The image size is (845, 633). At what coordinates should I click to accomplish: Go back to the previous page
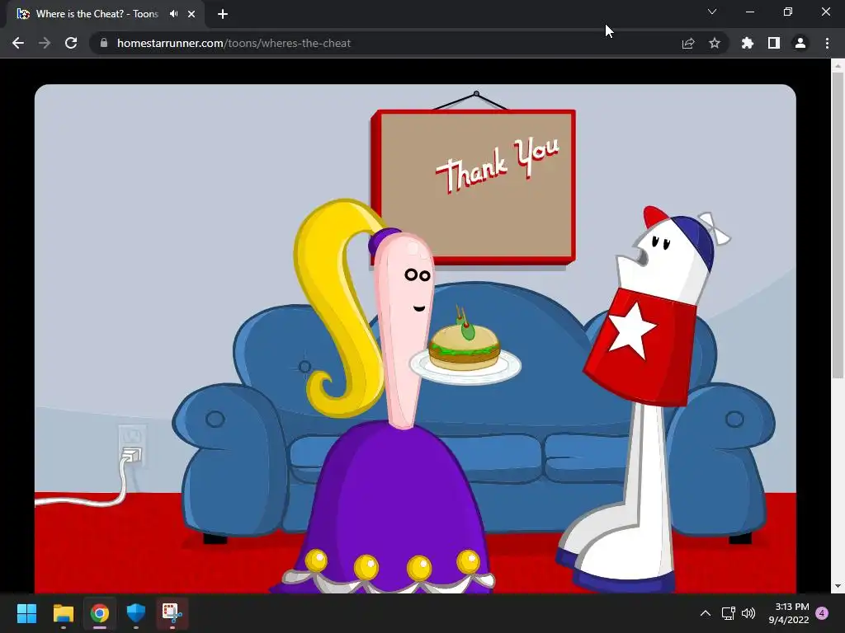18,43
